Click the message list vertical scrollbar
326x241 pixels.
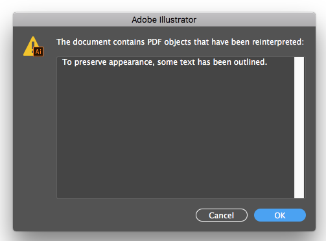[x=299, y=128]
